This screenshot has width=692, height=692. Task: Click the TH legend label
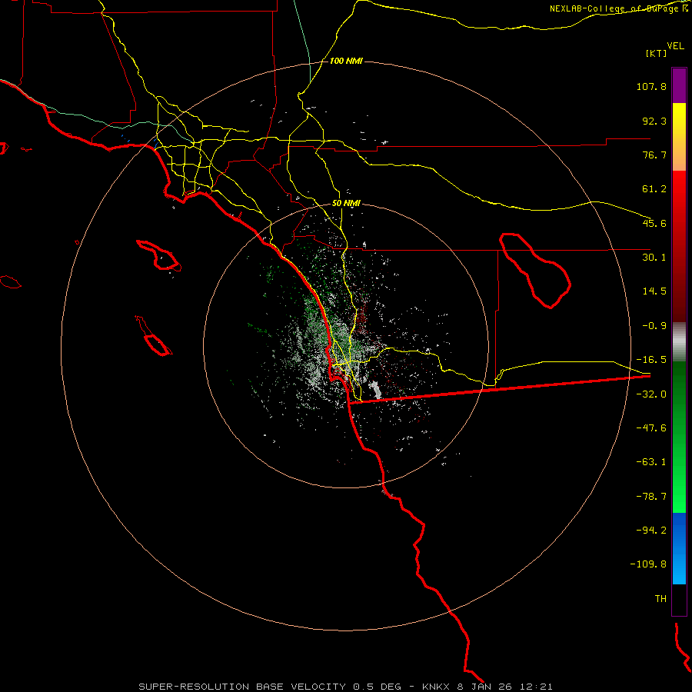(x=660, y=599)
